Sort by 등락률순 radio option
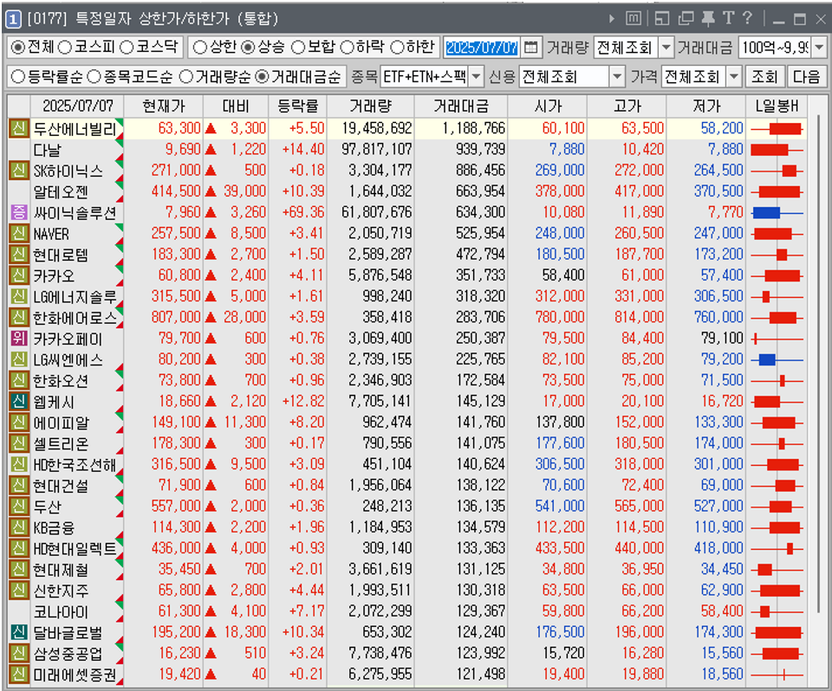 (x=18, y=77)
